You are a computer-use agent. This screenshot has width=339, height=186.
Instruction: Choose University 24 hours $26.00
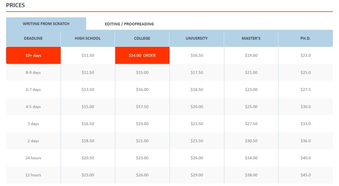pyautogui.click(x=197, y=158)
